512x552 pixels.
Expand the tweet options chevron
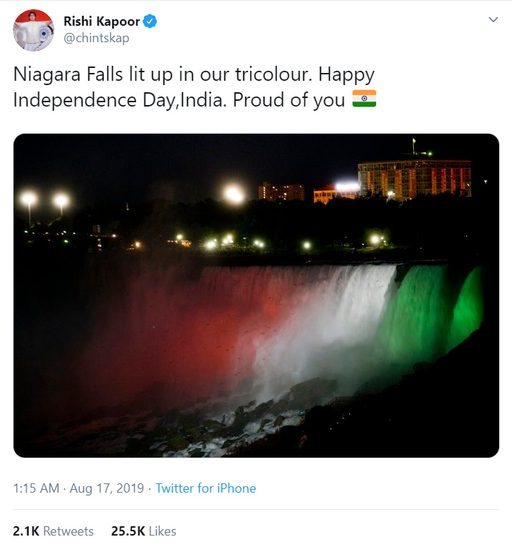(x=493, y=19)
